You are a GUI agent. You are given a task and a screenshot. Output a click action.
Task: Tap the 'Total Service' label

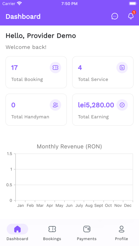[x=93, y=80]
